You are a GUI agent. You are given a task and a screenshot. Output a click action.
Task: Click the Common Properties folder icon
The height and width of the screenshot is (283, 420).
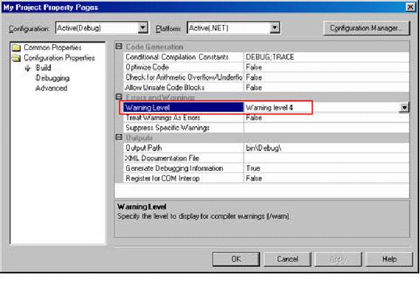16,48
